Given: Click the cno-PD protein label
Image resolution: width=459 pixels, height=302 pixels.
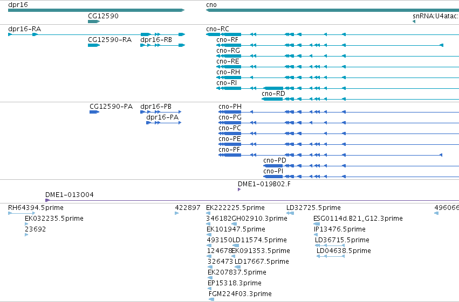Looking at the screenshot, I should pyautogui.click(x=275, y=160).
